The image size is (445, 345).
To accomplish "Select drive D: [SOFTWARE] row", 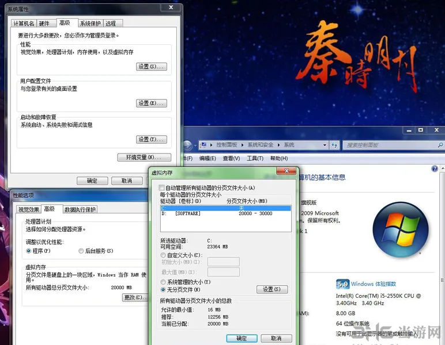I will [x=225, y=213].
